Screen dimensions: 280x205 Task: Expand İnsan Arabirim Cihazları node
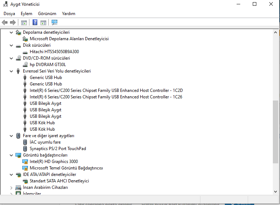tap(11, 188)
